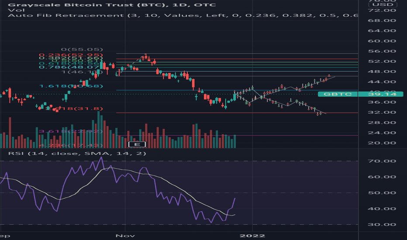407x240 pixels.
Task: Click the 52.00 price axis value
Action: 382,61
